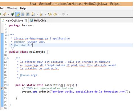The image size is (134, 112).
Task: Open the Back history dropdown arrow
Action: pyautogui.click(x=59, y=14)
